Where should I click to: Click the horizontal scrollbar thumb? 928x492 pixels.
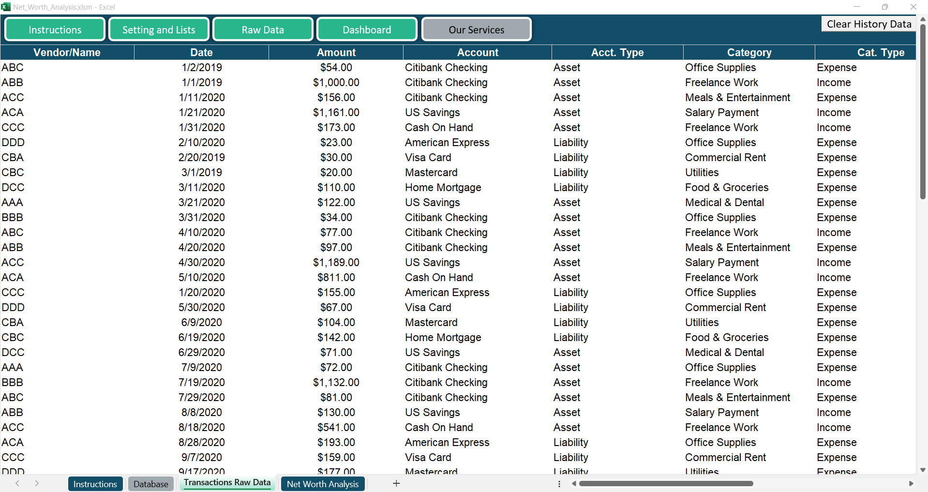click(x=666, y=484)
